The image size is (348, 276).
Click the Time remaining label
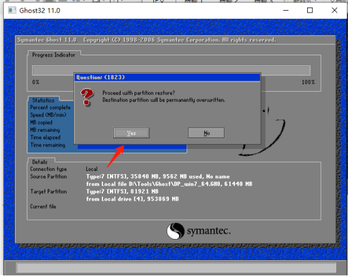point(48,145)
